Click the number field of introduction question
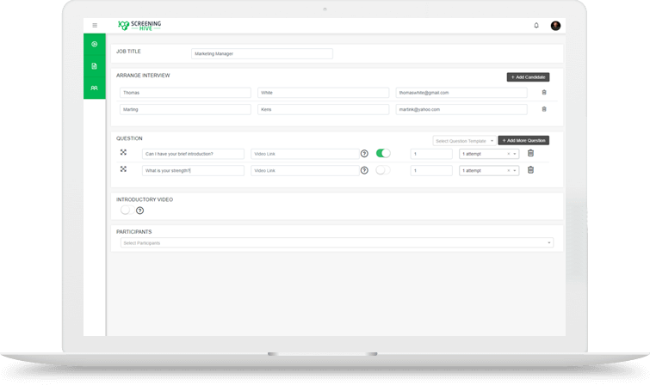This screenshot has height=385, width=650. [x=431, y=154]
